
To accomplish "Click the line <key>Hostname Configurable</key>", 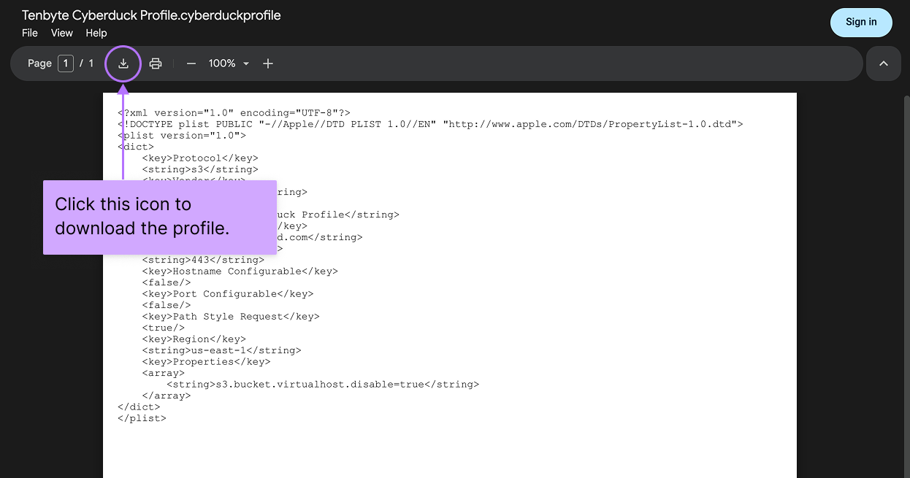I will (240, 271).
